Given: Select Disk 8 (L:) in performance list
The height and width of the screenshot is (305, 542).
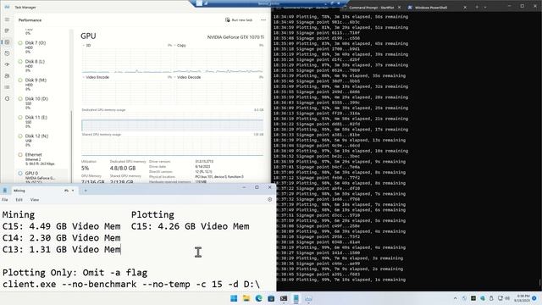Looking at the screenshot, I should (42, 65).
